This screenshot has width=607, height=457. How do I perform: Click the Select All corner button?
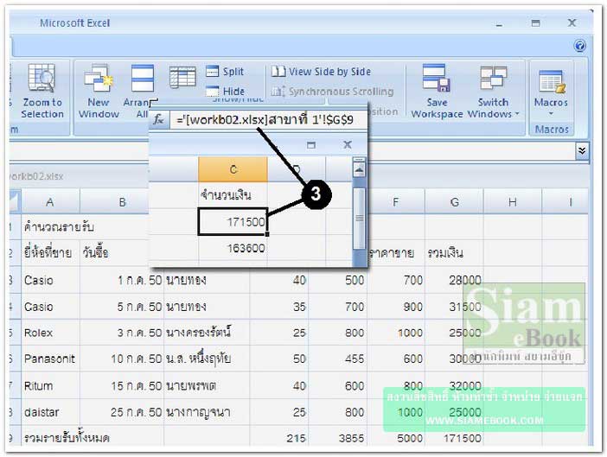click(15, 202)
